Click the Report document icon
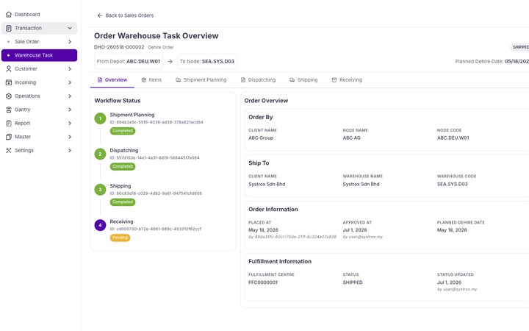Screen dimensions: 529x331 coord(9,124)
